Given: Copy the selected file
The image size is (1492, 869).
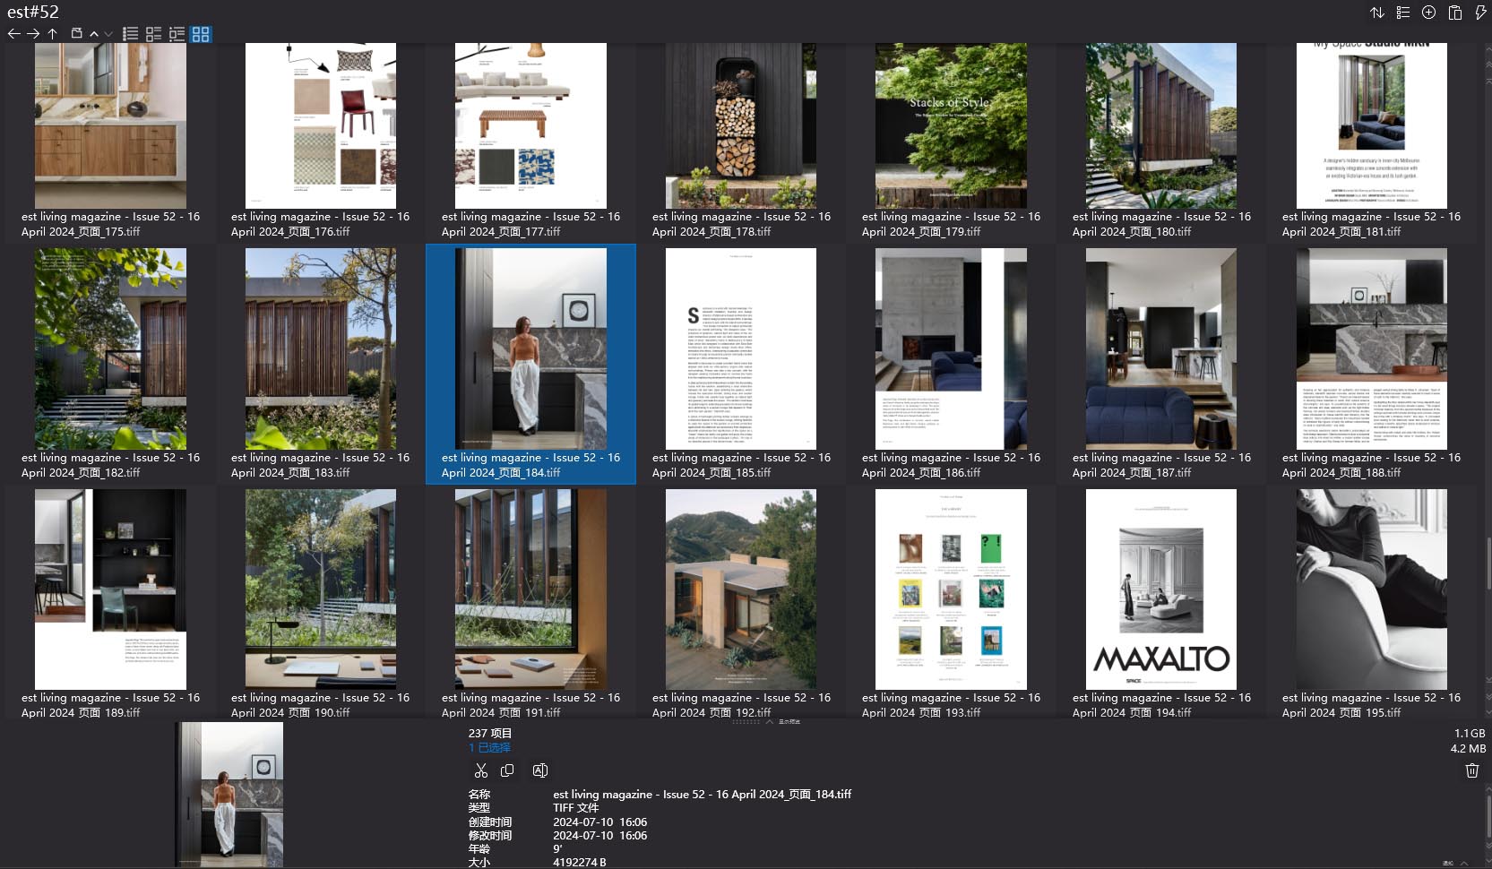Looking at the screenshot, I should pyautogui.click(x=507, y=770).
